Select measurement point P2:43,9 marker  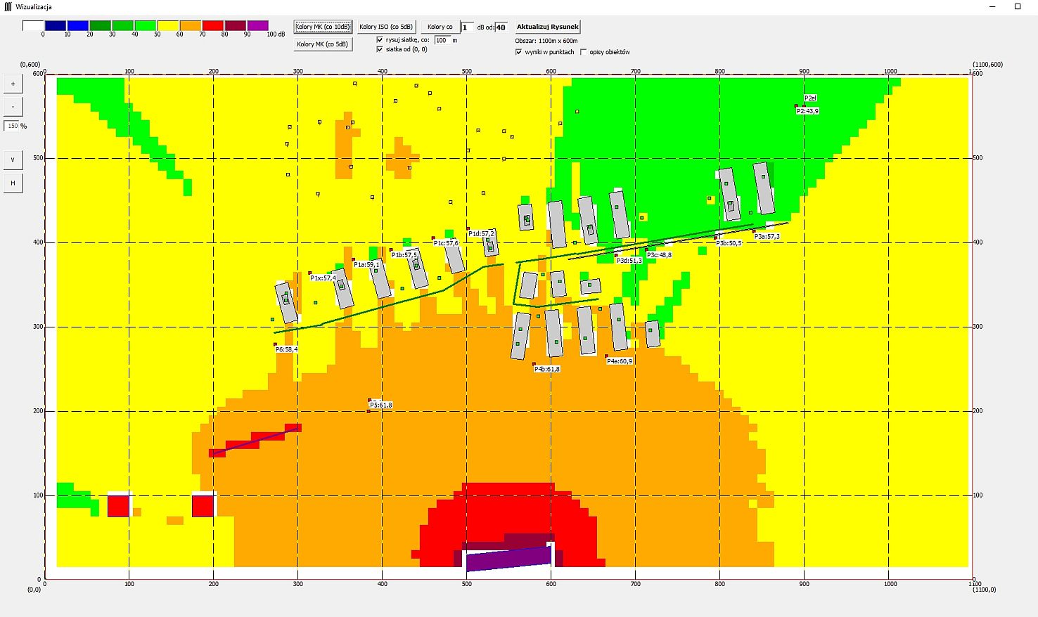point(796,107)
